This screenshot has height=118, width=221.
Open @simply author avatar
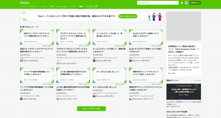pyautogui.click(x=94, y=61)
